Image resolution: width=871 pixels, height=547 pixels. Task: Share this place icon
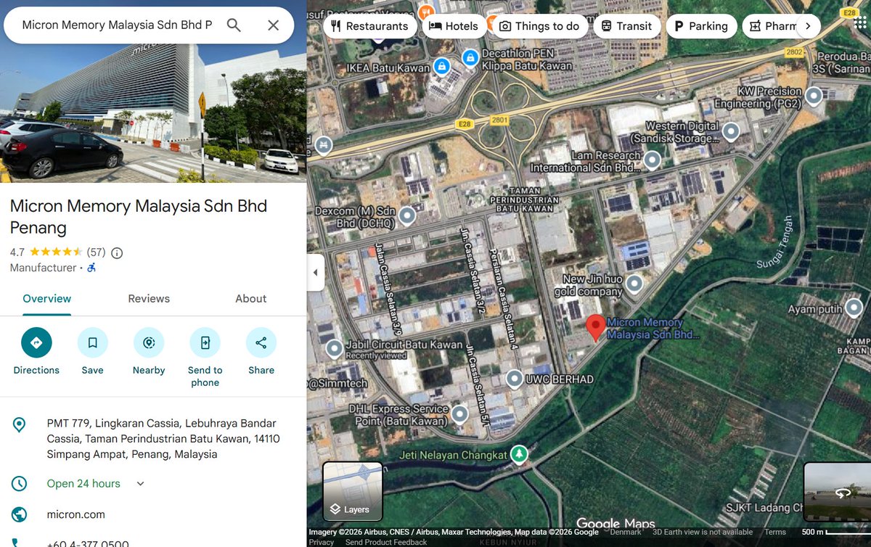[x=261, y=342]
